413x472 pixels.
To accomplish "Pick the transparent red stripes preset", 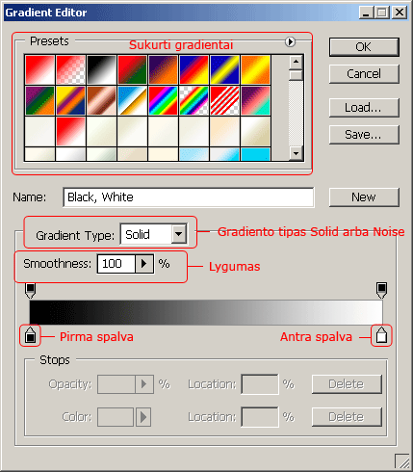I will (x=224, y=100).
